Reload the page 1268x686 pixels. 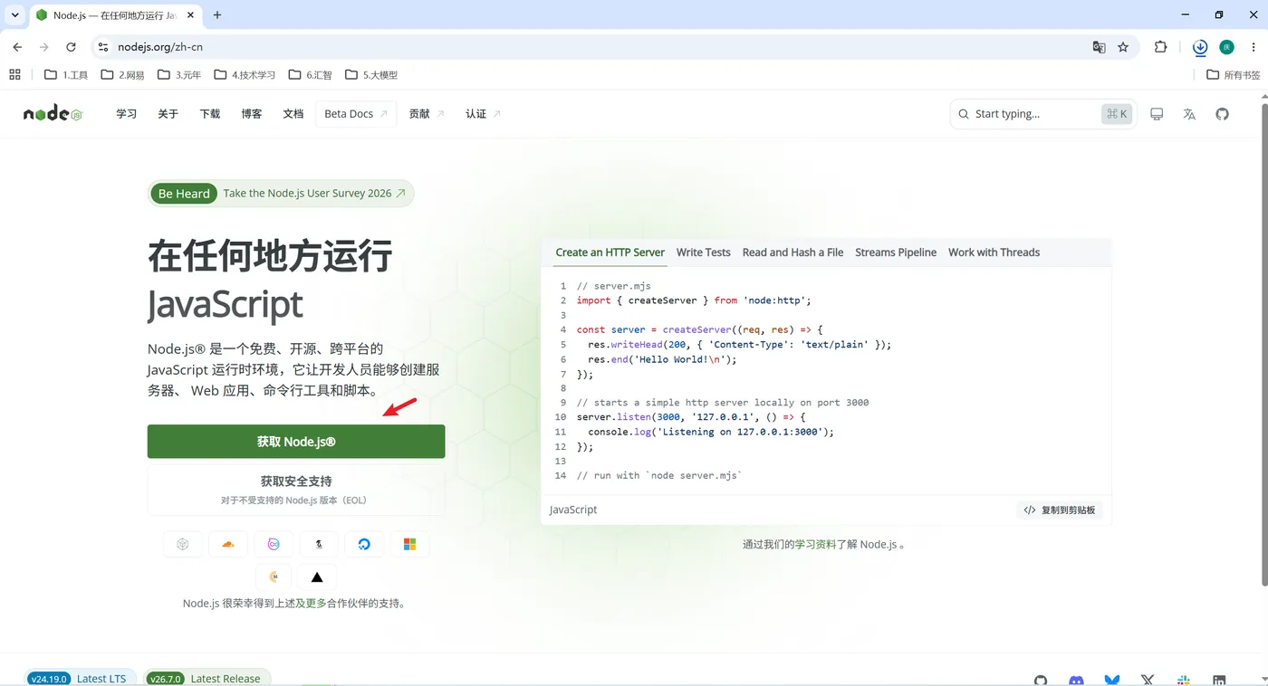(71, 47)
